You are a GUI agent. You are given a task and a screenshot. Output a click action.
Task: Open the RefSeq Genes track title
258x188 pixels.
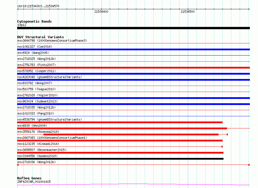29,178
